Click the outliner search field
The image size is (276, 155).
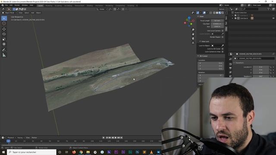pos(251,9)
